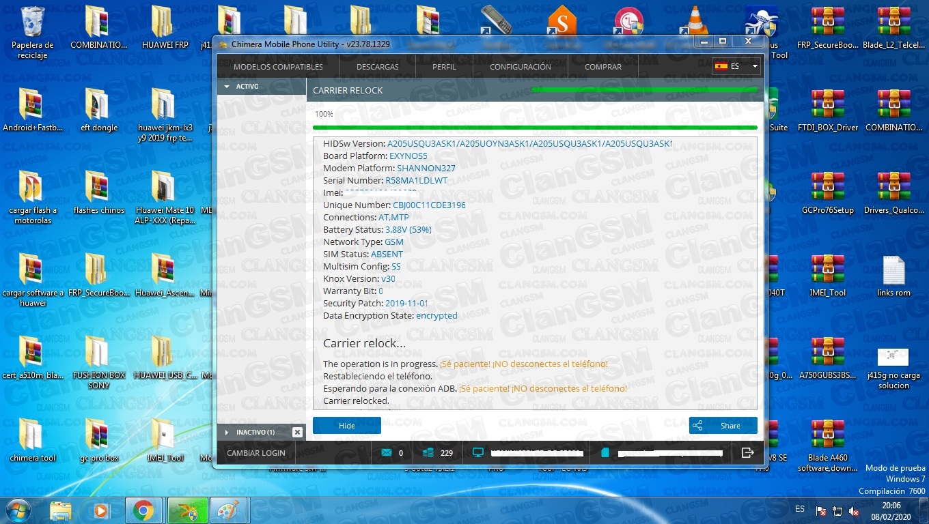Open the ES language dropdown

pyautogui.click(x=736, y=66)
